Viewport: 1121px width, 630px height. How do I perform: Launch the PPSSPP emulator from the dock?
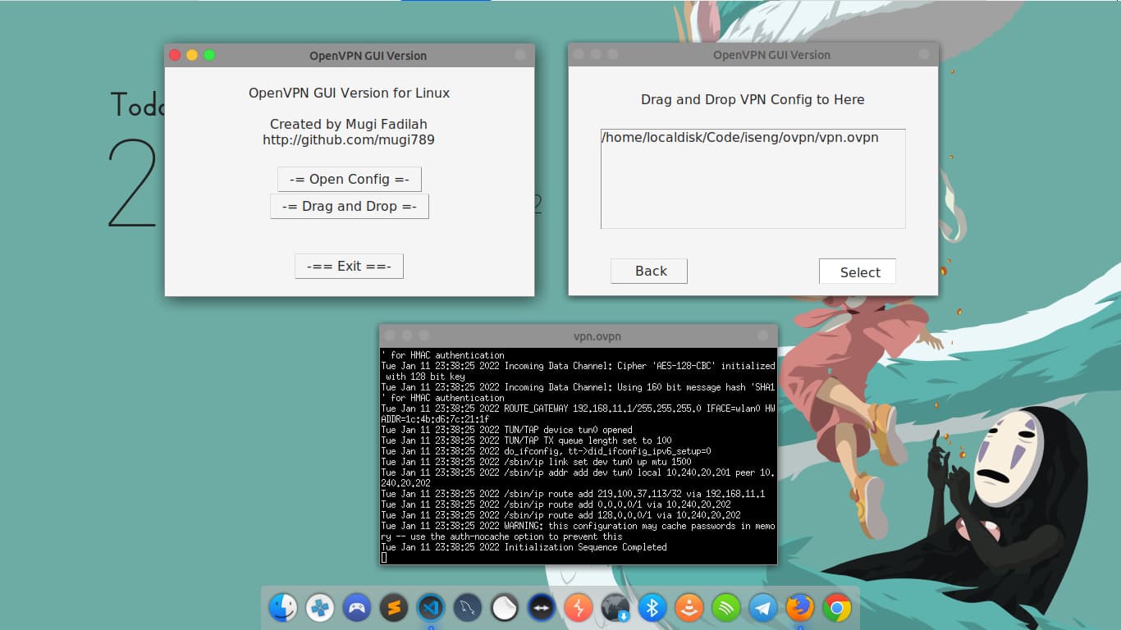[320, 607]
